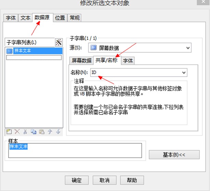
Task: Click the delete sub-string X icon
Action: [17, 132]
